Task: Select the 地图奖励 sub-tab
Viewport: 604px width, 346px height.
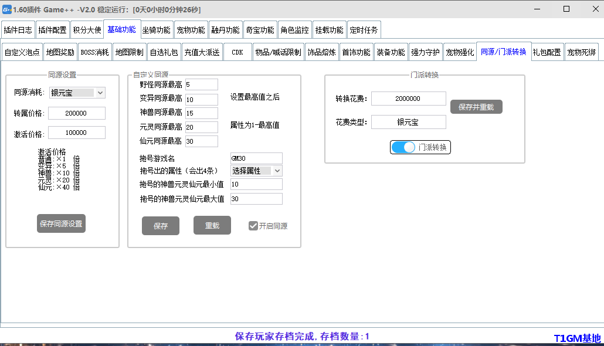Action: point(60,52)
